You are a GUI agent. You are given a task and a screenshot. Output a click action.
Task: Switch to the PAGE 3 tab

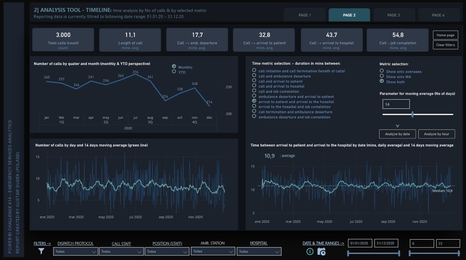[x=394, y=15]
